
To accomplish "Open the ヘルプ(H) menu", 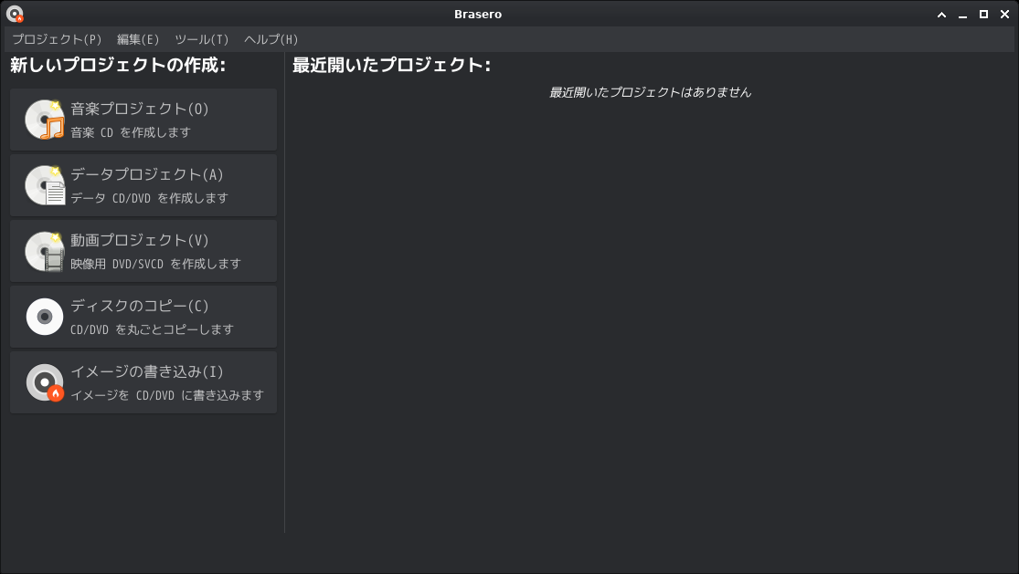I will [x=271, y=39].
